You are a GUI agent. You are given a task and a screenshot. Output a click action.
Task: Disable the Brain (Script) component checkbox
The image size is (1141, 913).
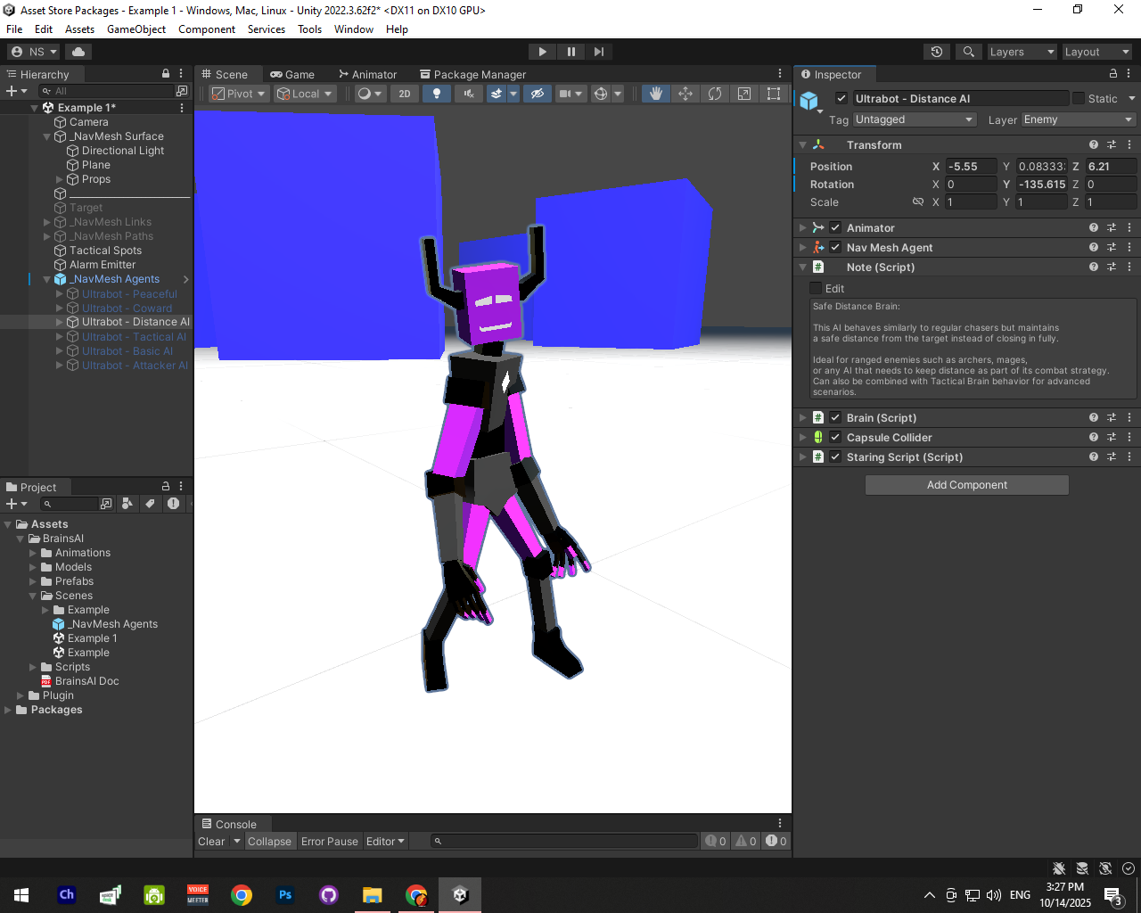(x=835, y=417)
